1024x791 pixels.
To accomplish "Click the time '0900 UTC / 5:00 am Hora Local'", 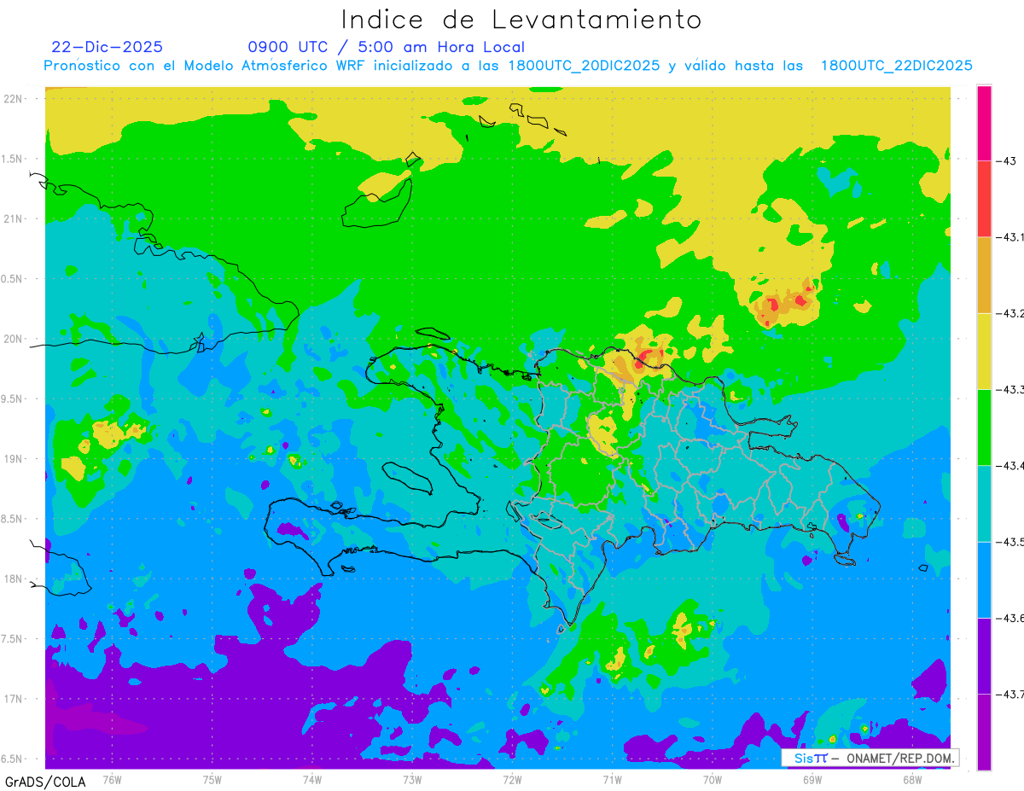I will [x=386, y=48].
